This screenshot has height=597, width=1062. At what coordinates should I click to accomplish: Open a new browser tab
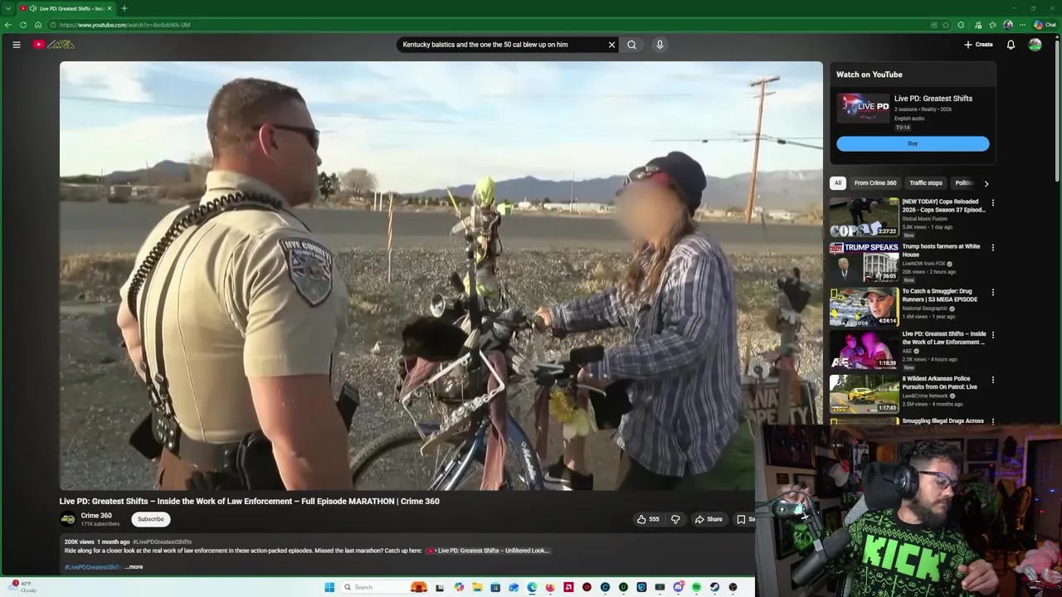pyautogui.click(x=124, y=8)
